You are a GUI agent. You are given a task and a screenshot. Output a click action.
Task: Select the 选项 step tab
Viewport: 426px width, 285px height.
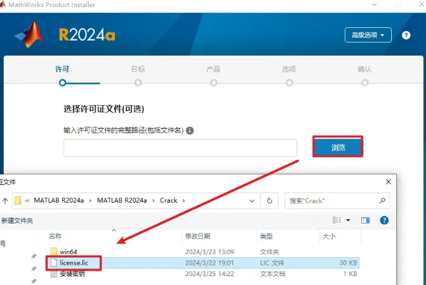pyautogui.click(x=289, y=69)
